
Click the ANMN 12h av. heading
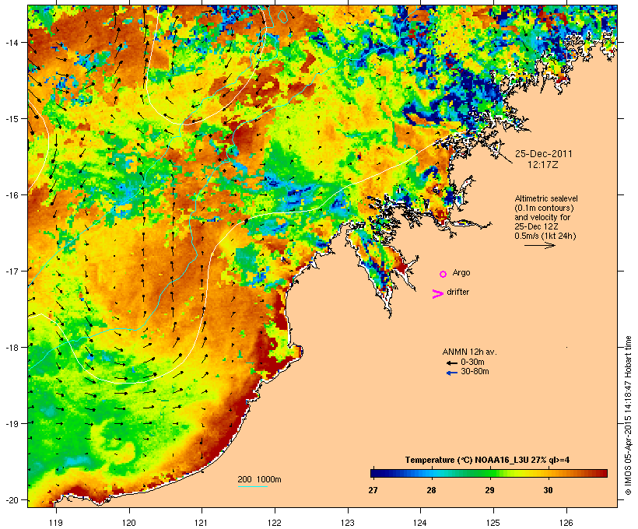click(x=469, y=352)
